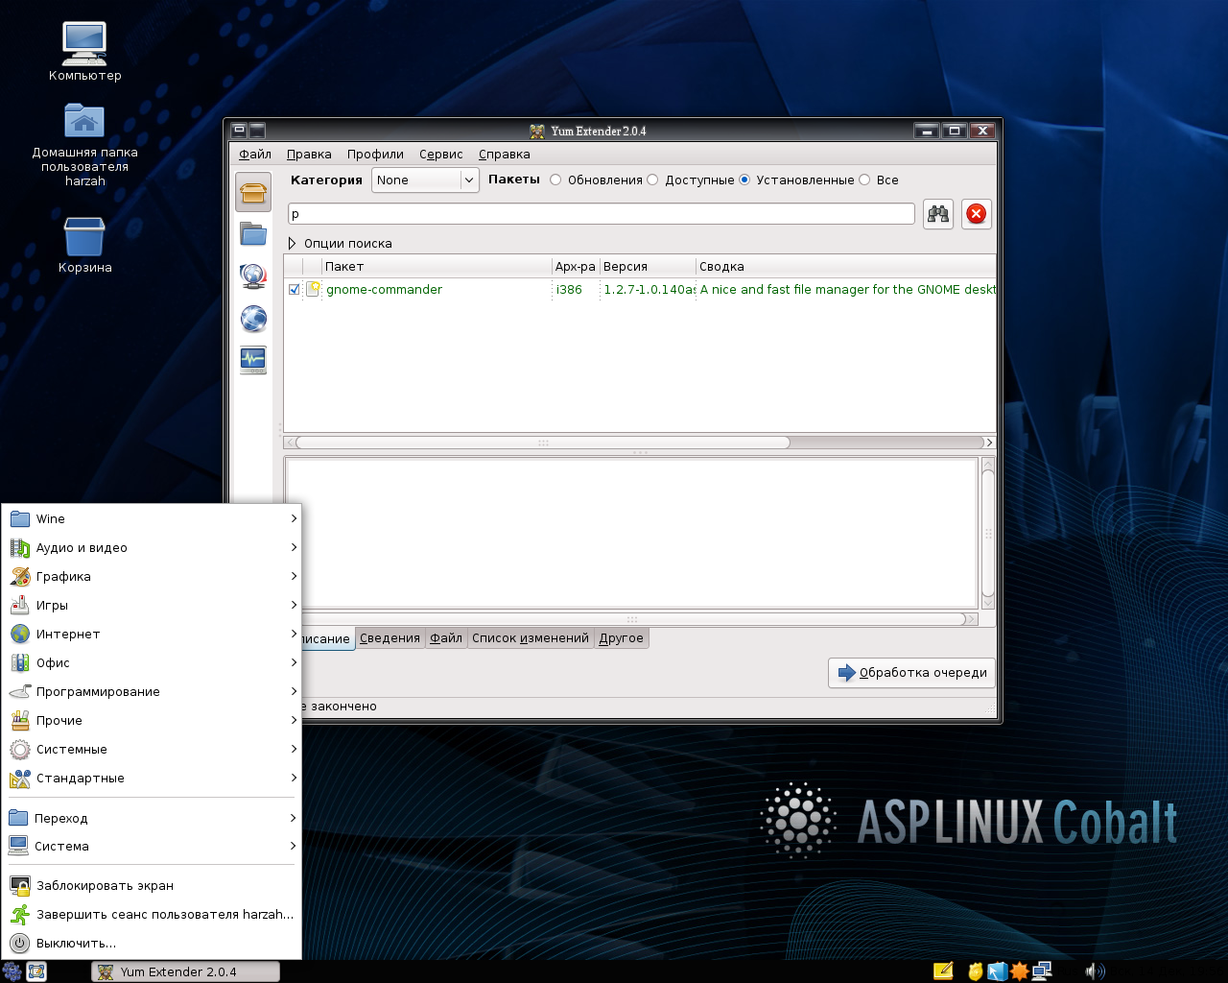Click the home folder desktop icon
This screenshot has height=983, width=1228.
tap(84, 121)
